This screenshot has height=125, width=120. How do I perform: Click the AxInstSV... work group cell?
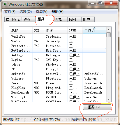[93, 74]
